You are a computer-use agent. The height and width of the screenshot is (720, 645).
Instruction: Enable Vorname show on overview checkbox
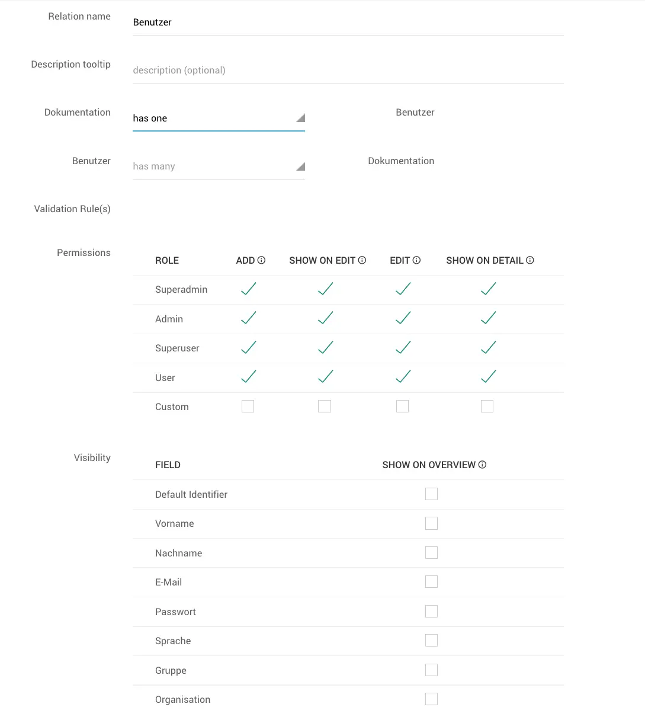[431, 523]
